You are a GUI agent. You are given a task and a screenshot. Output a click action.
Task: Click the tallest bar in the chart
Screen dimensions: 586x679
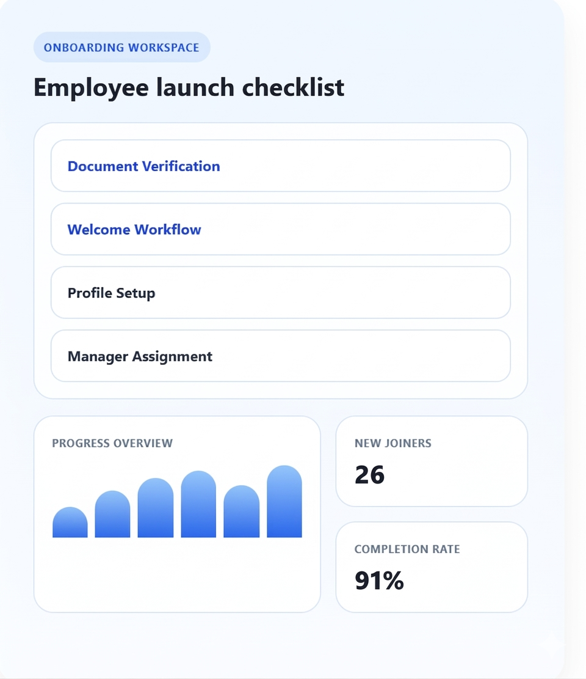[284, 501]
